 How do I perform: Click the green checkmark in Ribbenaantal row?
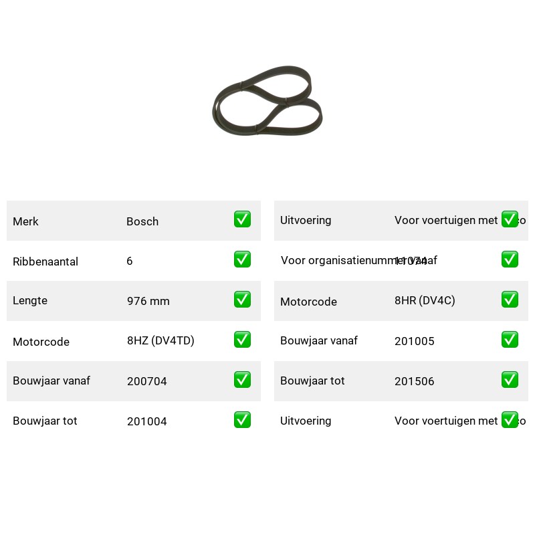click(x=242, y=259)
